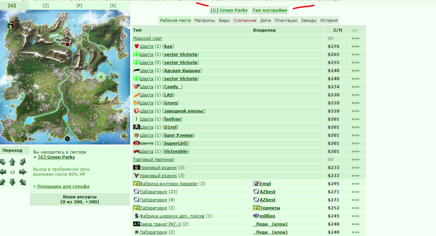Screen dimensions: 436x236
Task: Click »»» in the Торговый терминал row
Action: (356, 159)
